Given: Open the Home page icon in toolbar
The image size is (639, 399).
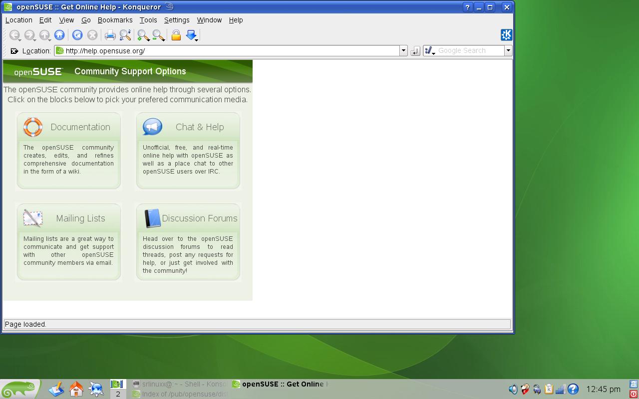Looking at the screenshot, I should click(x=59, y=35).
